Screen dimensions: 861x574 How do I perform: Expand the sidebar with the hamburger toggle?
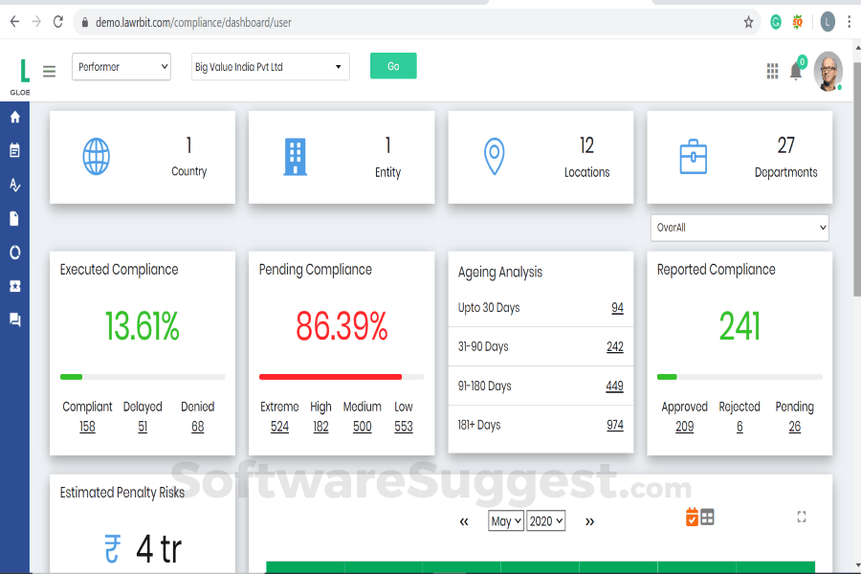click(x=49, y=71)
